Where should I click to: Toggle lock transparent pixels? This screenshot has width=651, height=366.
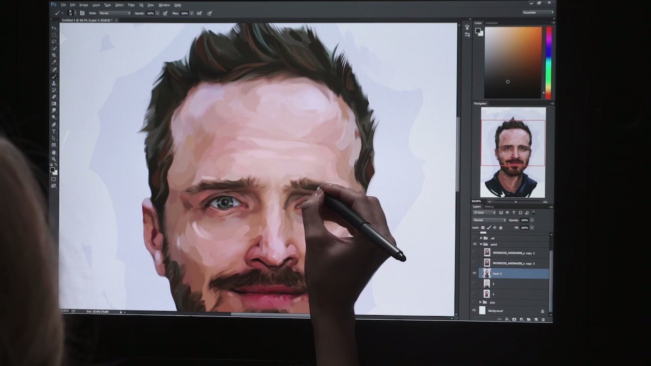(x=483, y=227)
